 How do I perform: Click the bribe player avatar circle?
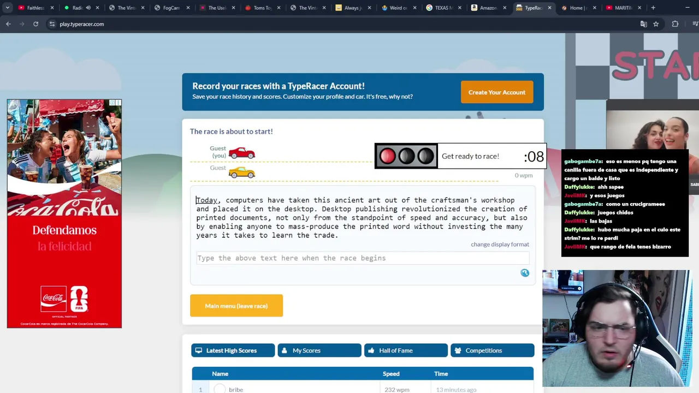tap(220, 389)
